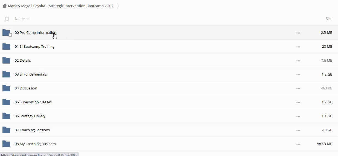Open the 06 Strategy Library folder icon
The image size is (338, 156).
[6, 116]
